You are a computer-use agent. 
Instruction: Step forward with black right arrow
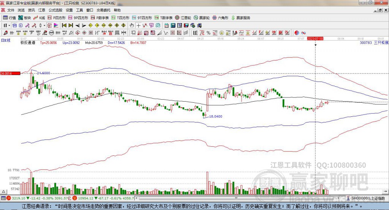point(84,25)
